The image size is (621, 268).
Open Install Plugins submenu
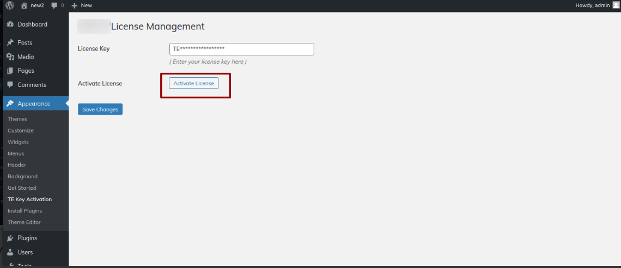25,211
